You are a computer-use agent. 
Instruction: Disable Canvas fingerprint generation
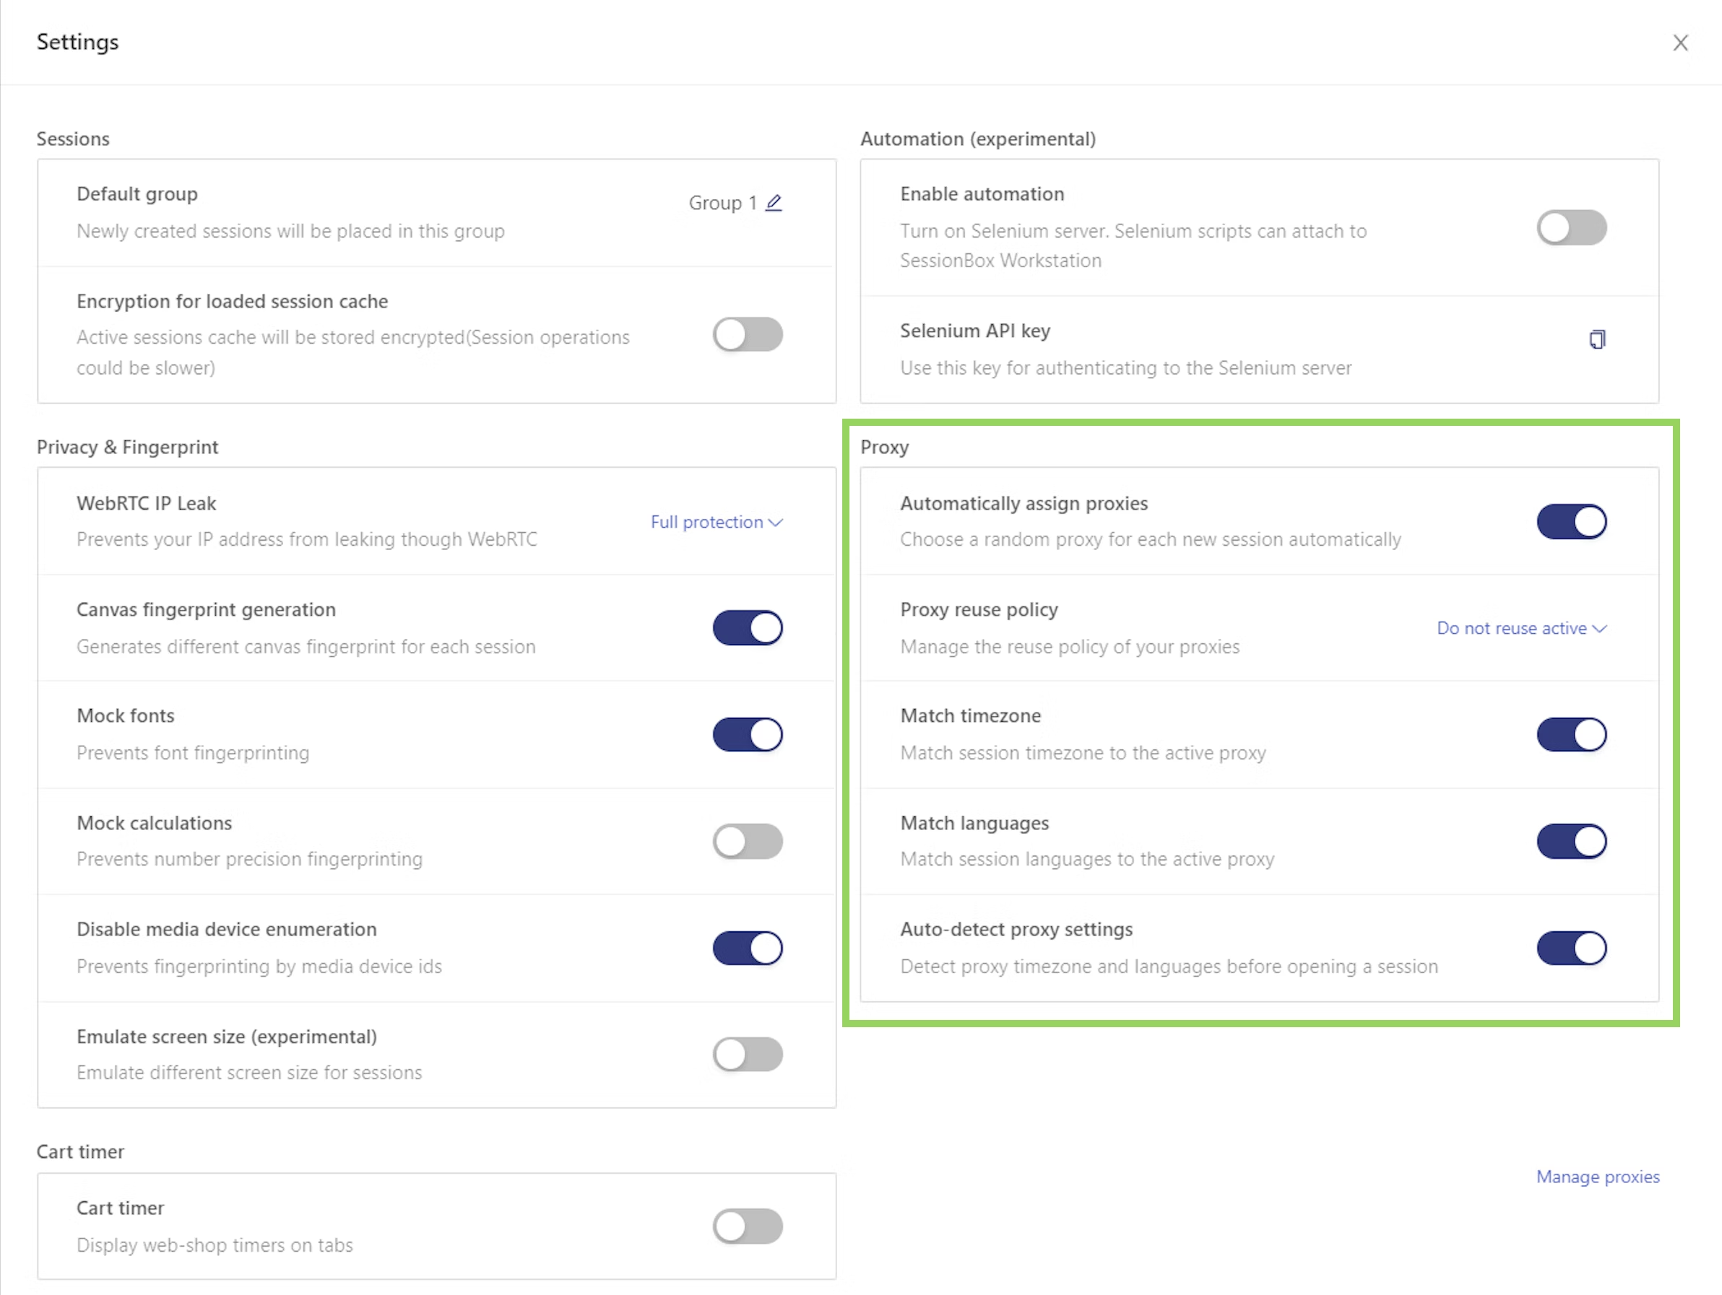point(748,628)
